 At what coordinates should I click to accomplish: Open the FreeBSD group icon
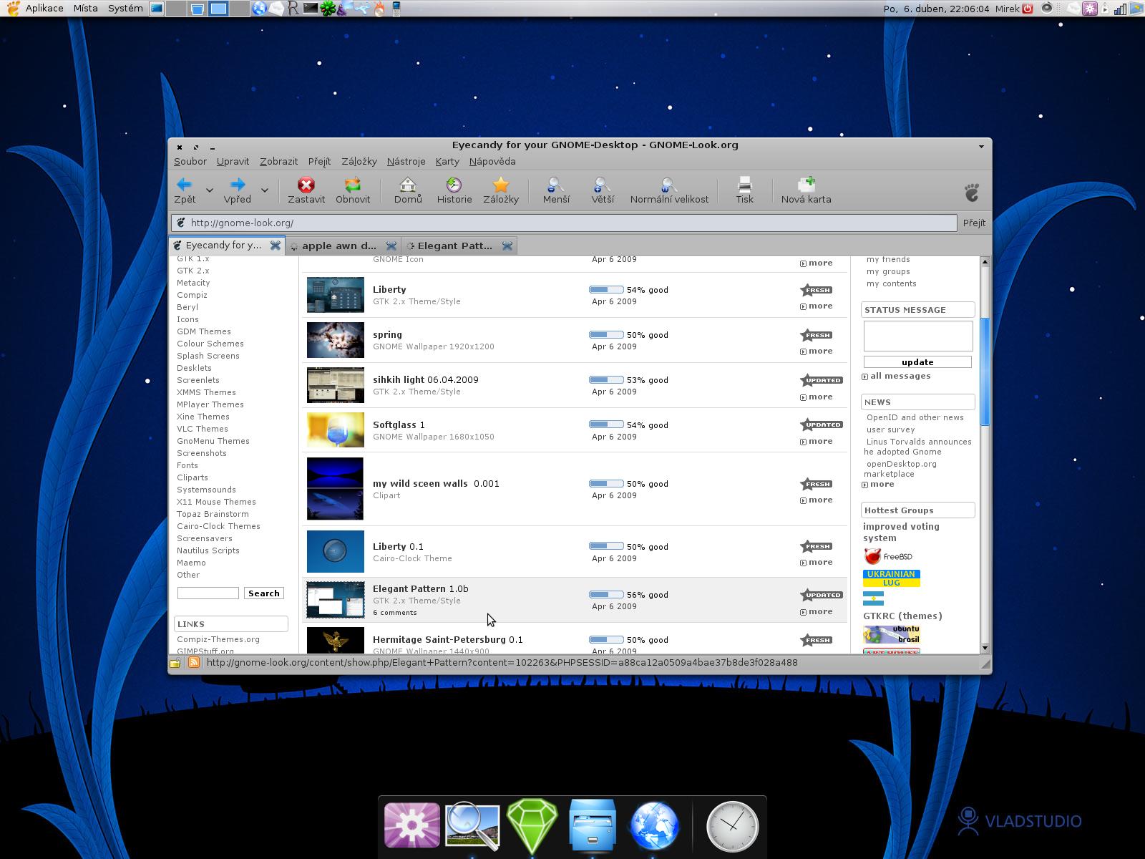(887, 556)
